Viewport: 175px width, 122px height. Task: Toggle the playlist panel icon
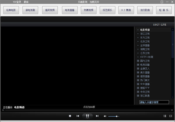[165, 116]
